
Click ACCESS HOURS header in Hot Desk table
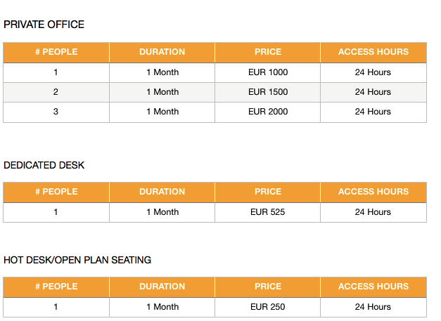click(x=373, y=287)
